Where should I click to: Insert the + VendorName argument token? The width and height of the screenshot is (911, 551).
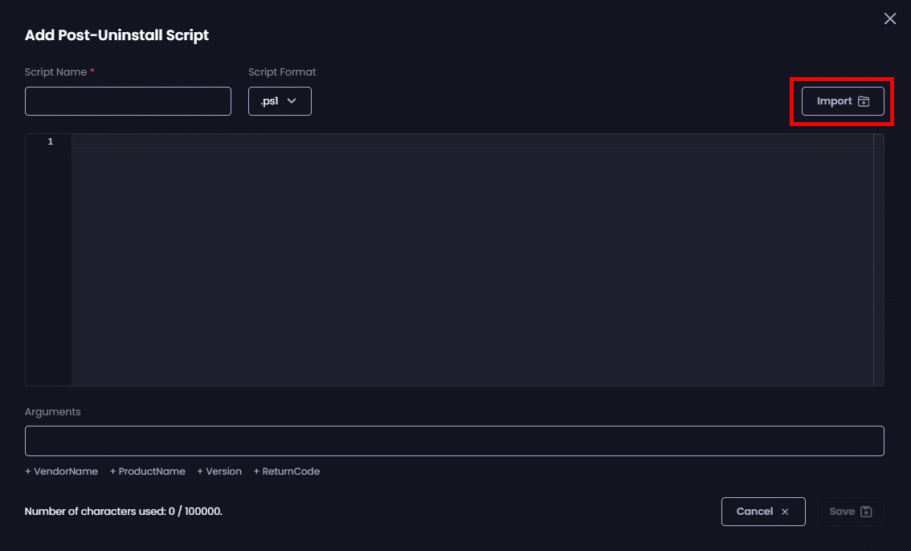pyautogui.click(x=61, y=471)
